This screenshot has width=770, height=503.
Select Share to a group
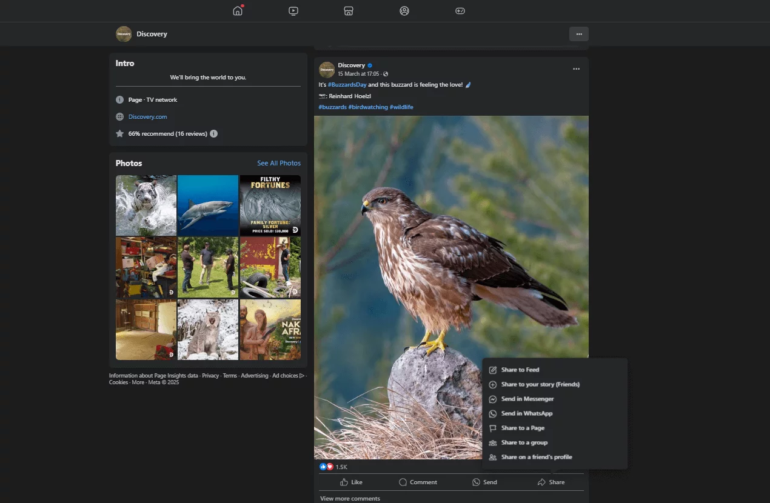(x=555, y=442)
